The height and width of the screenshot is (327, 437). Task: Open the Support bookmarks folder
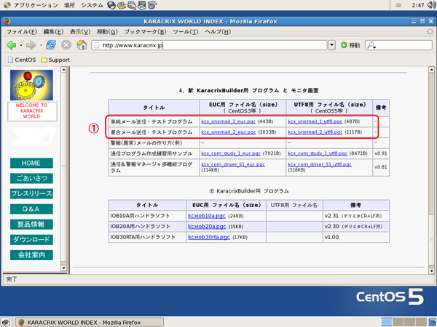pyautogui.click(x=55, y=60)
